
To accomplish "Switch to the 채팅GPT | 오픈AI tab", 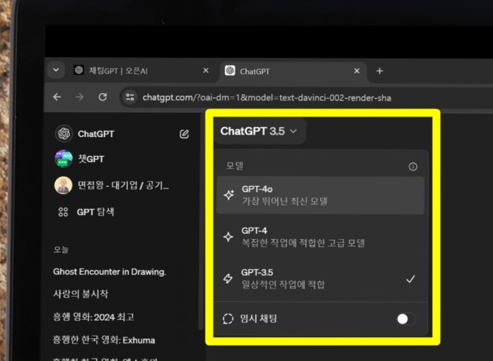I will [x=141, y=71].
